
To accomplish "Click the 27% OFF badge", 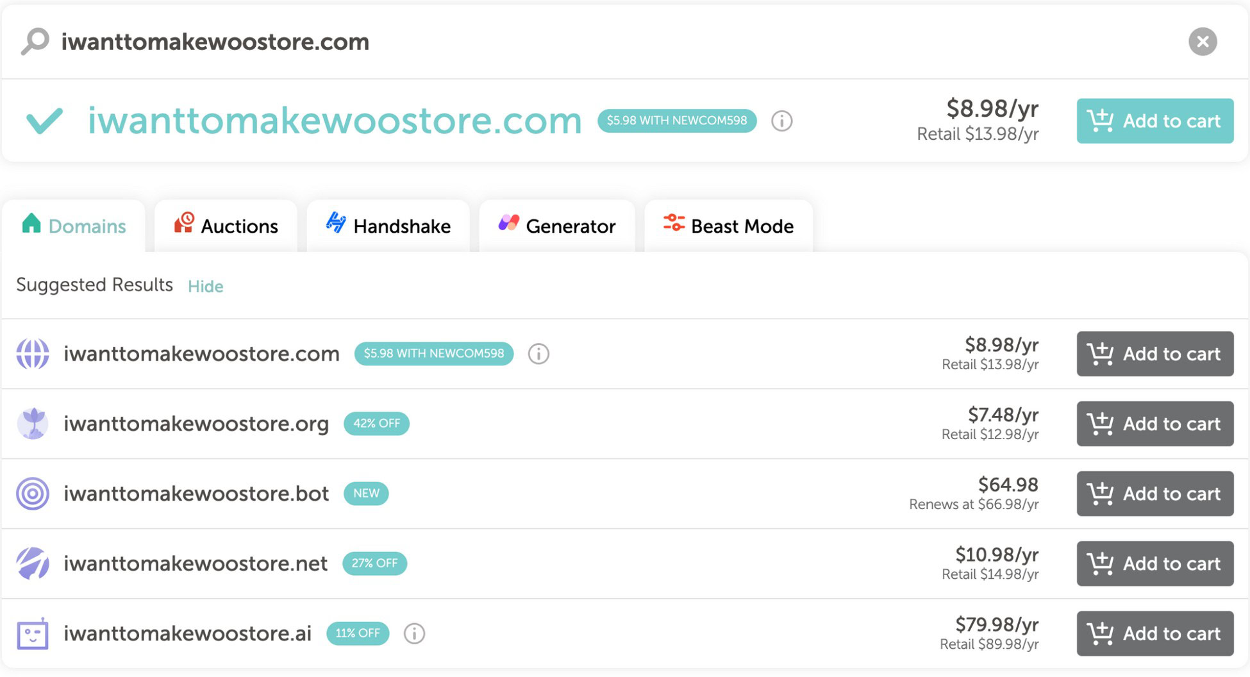I will [374, 564].
